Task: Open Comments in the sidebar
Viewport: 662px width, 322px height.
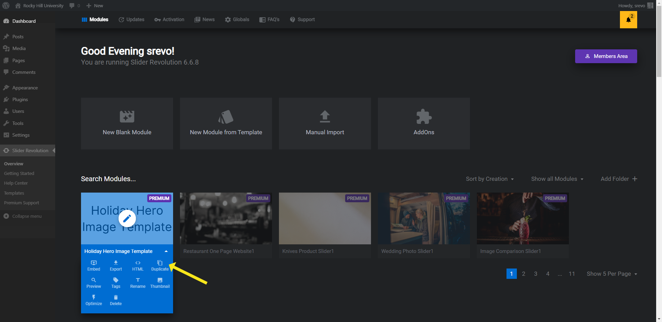Action: coord(28,72)
